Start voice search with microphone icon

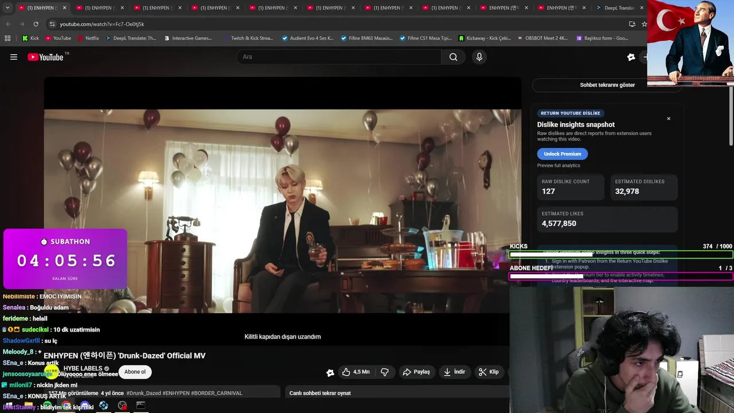pyautogui.click(x=479, y=57)
